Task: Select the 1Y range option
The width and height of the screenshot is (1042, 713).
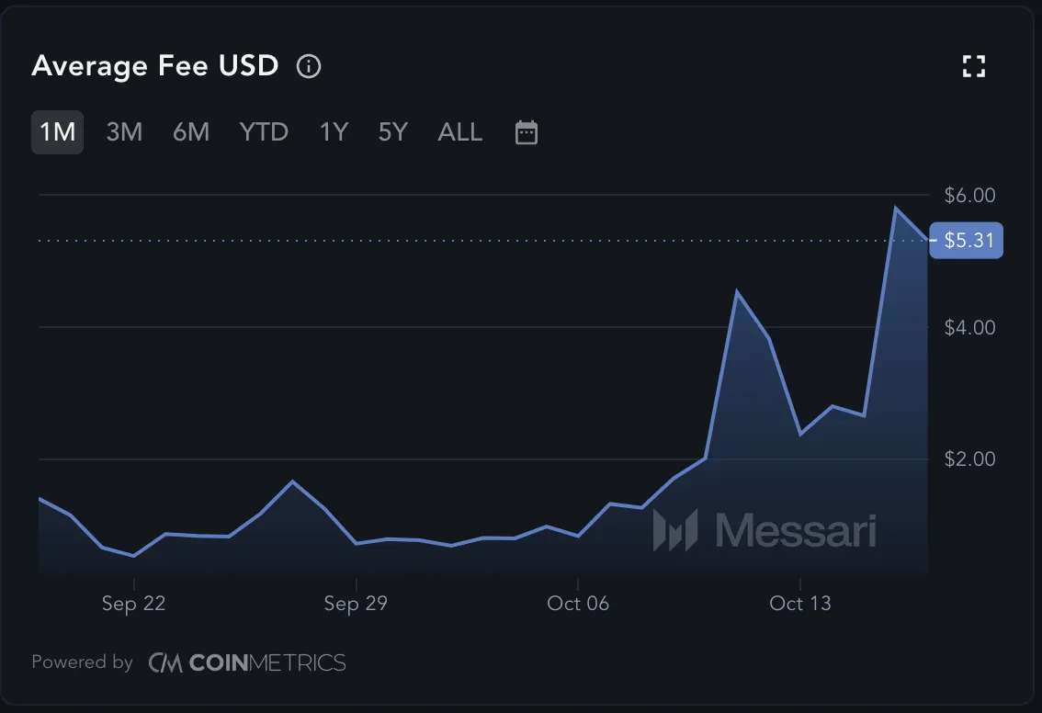Action: click(x=333, y=132)
